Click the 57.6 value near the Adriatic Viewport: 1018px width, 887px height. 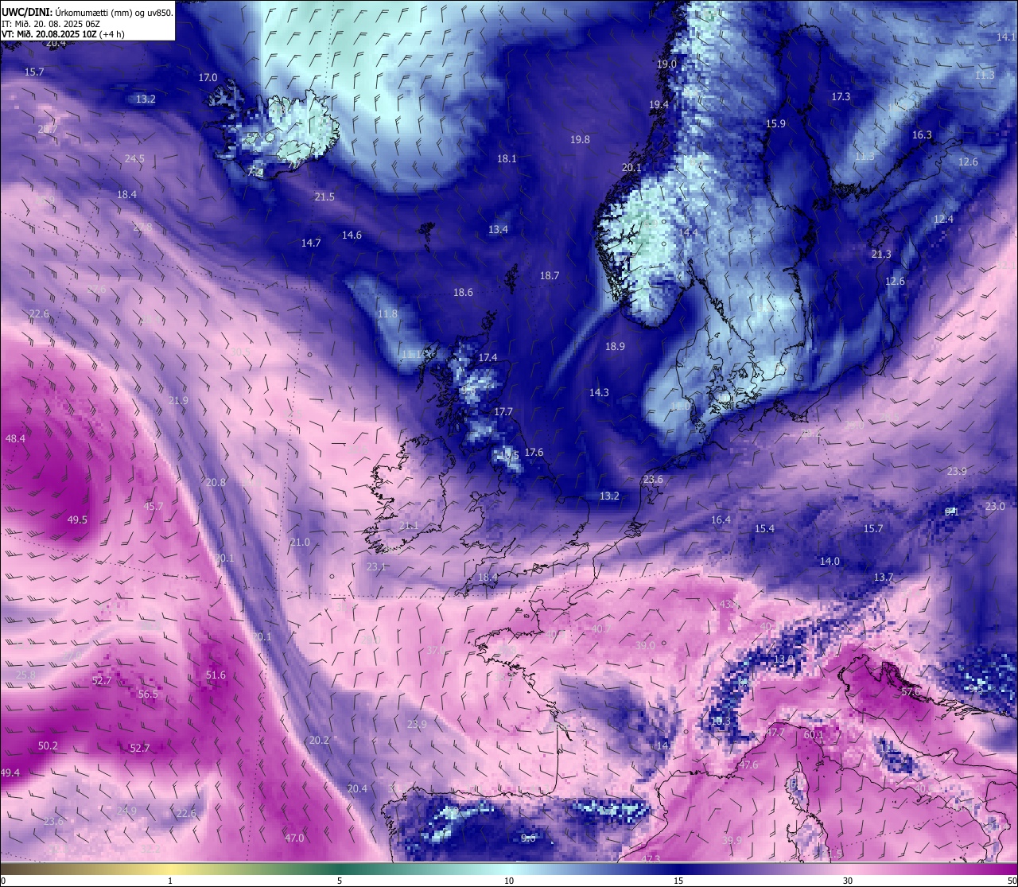[911, 692]
